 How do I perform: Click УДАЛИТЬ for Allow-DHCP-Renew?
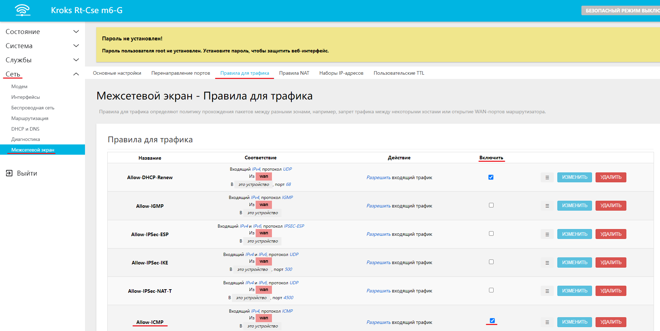click(610, 177)
